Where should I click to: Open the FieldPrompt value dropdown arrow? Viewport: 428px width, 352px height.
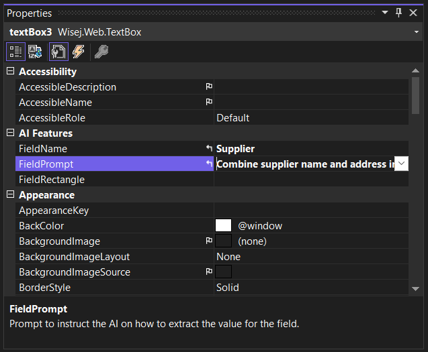401,164
